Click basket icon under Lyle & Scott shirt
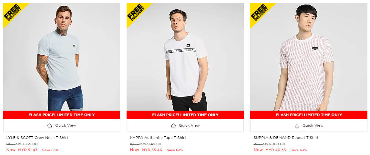Screen dimensions: 370x155 pyautogui.click(x=49, y=125)
